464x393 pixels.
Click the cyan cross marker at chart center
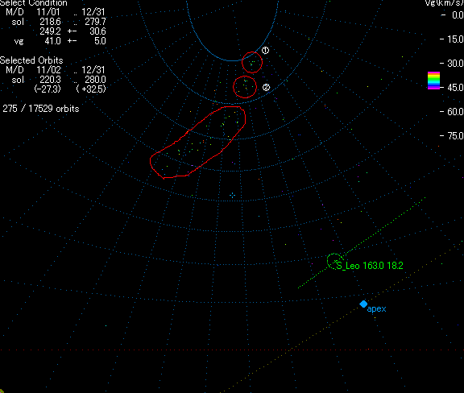pos(232,195)
